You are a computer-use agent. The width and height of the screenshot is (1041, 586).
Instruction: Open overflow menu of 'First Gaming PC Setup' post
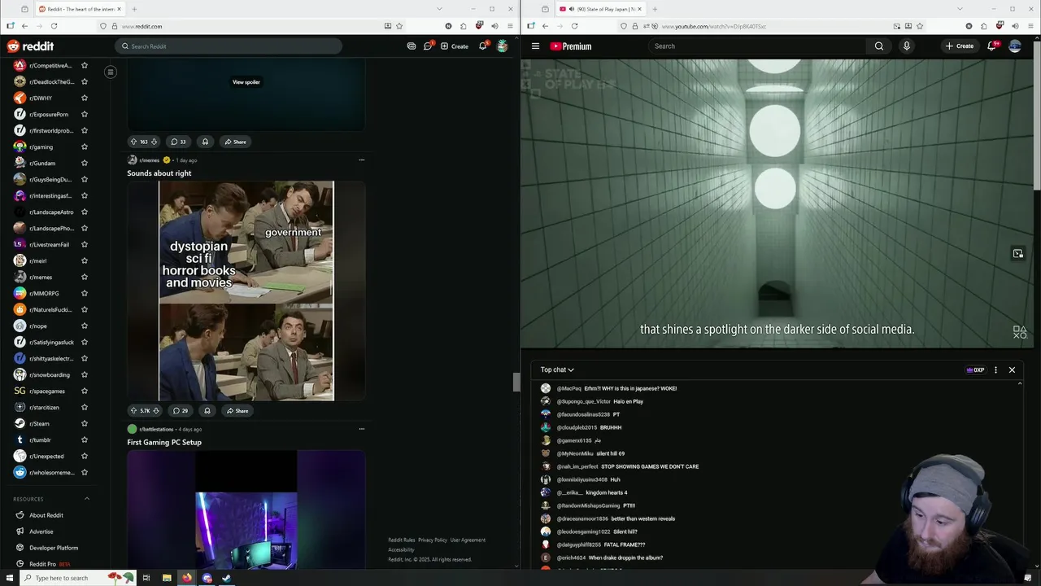pyautogui.click(x=362, y=429)
